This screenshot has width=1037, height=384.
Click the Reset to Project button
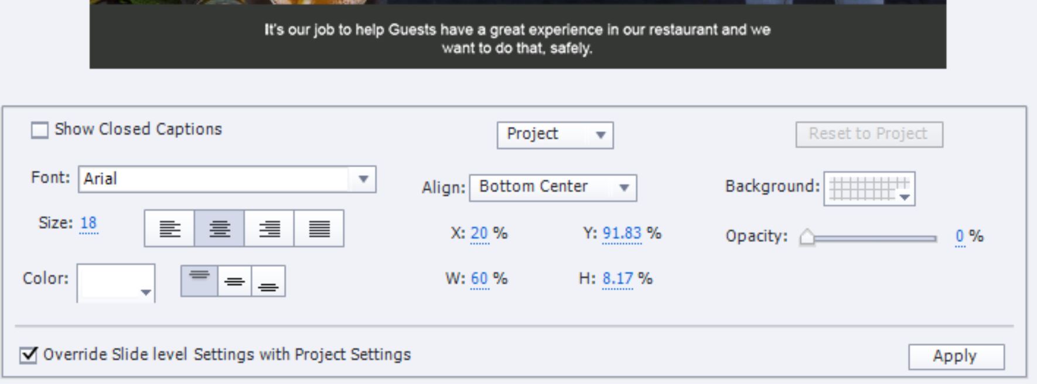(x=869, y=135)
